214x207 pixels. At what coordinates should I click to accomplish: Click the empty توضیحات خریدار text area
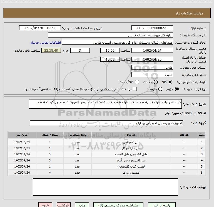pyautogui.click(x=105, y=187)
